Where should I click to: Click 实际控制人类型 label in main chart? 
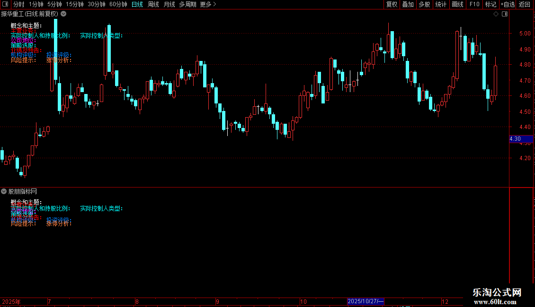[x=101, y=35]
